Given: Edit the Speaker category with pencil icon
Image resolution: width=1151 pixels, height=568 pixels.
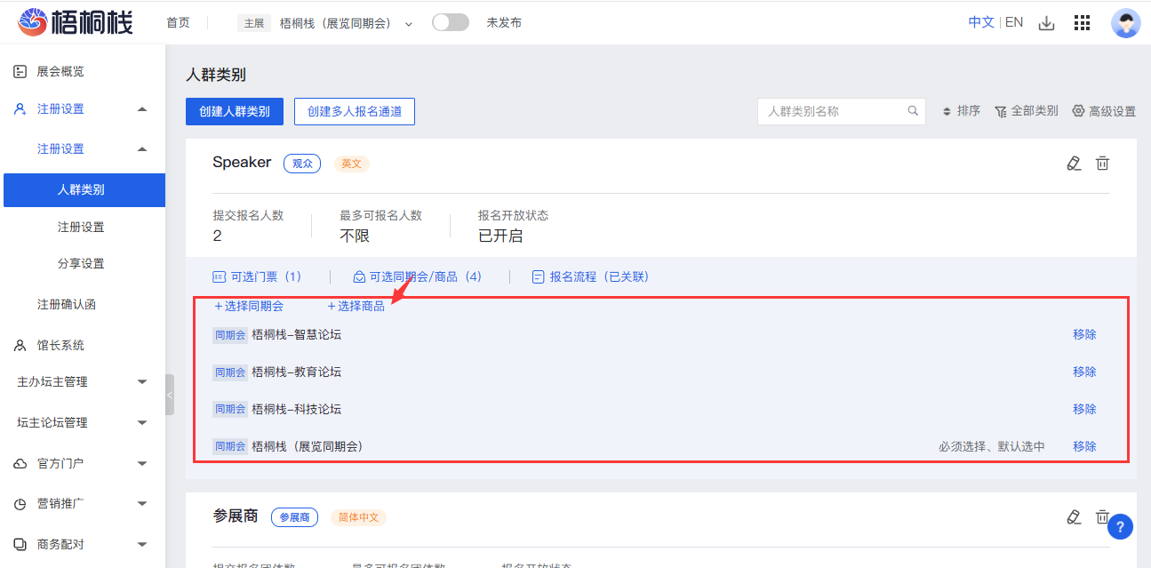Looking at the screenshot, I should 1074,163.
